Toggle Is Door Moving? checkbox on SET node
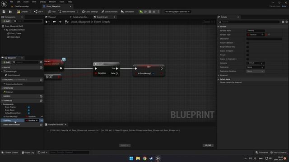This screenshot has height=162, width=289. click(x=154, y=73)
